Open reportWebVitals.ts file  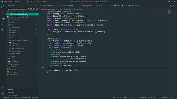click(x=22, y=51)
